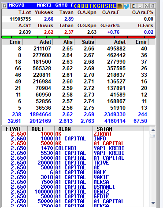163x208 pixels.
Task: Select the yellow letter K in title bar
Action: tap(95, 6)
